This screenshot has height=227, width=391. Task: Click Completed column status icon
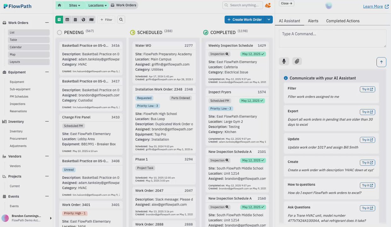[x=206, y=32]
